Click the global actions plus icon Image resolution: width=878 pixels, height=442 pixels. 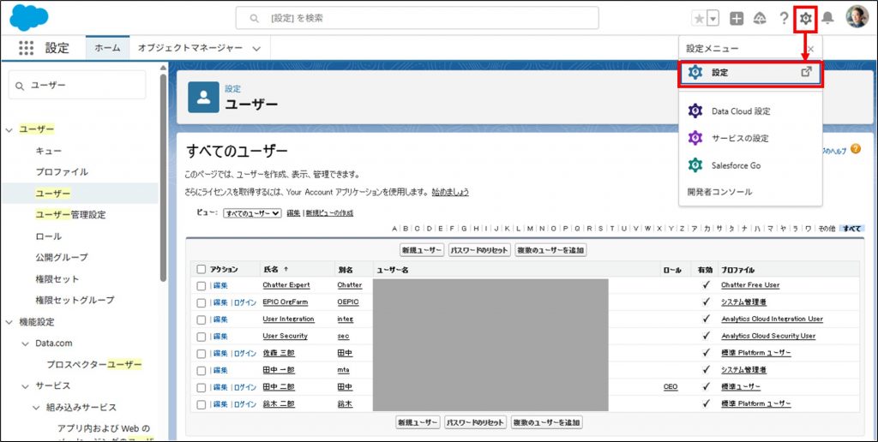737,18
